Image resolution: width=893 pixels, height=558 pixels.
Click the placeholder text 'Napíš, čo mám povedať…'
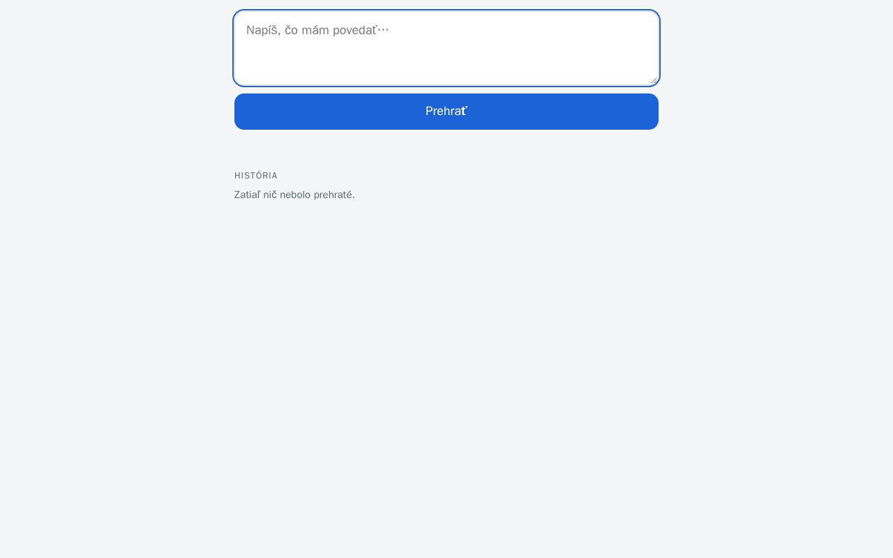pos(317,30)
